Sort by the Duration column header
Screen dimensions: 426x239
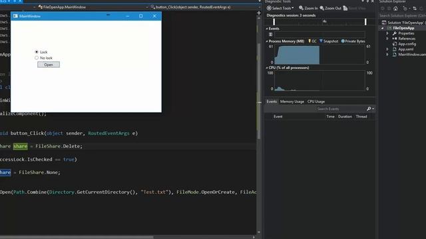(x=345, y=117)
